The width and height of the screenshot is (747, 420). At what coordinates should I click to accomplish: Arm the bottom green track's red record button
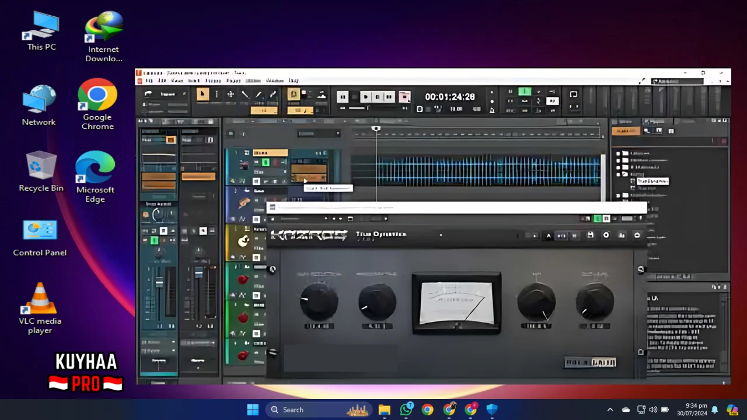[x=243, y=355]
